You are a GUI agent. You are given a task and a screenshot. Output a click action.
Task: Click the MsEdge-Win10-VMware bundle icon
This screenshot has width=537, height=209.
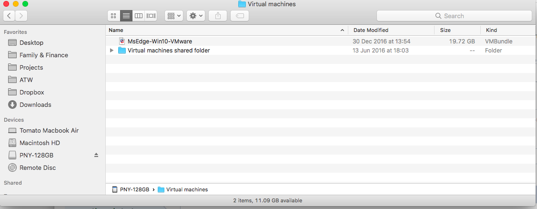122,41
